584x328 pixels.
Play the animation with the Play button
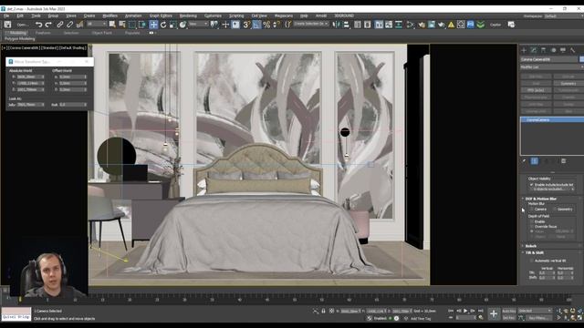pyautogui.click(x=465, y=311)
